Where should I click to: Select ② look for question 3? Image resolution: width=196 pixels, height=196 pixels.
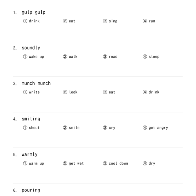(x=70, y=92)
